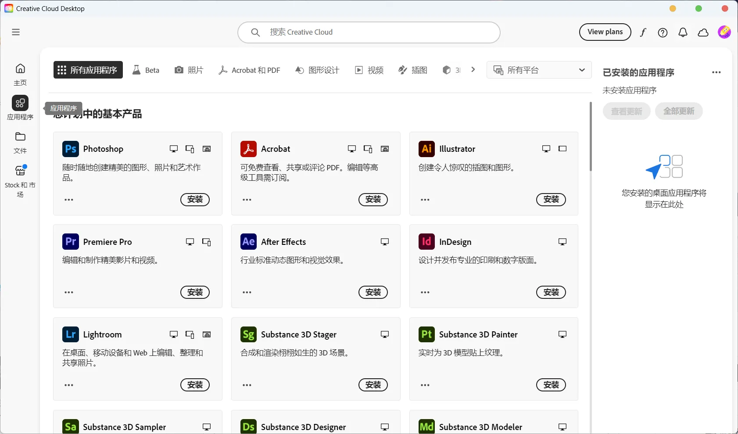Image resolution: width=738 pixels, height=434 pixels.
Task: Open more options for installed apps panel
Action: (716, 72)
